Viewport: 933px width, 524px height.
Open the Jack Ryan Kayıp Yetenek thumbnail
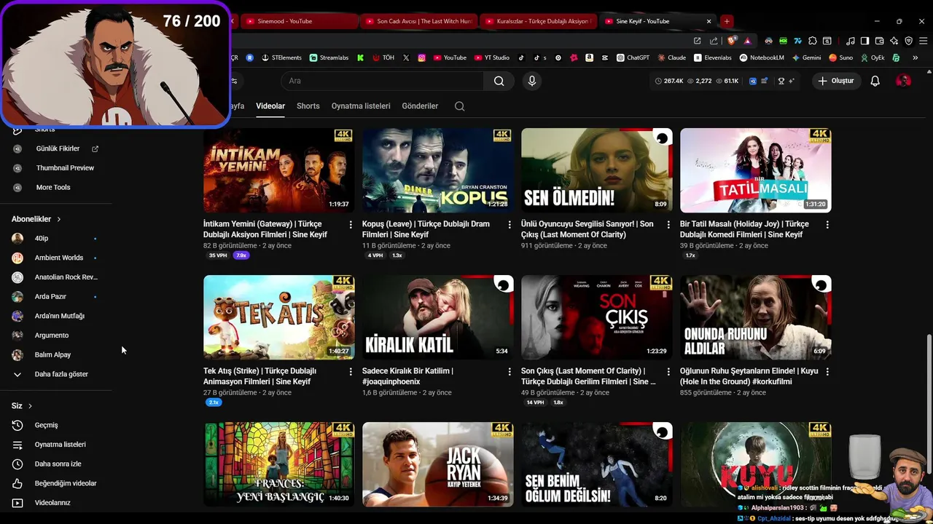click(438, 464)
